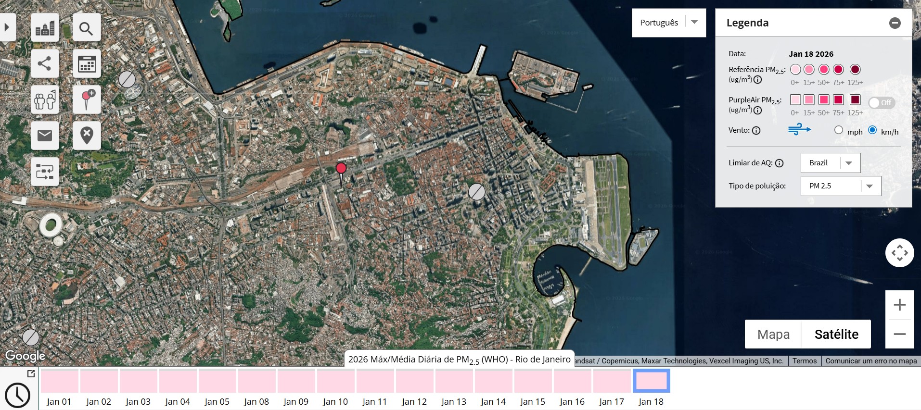Click the 75+ PurpleAir square swatch
Screen dimensions: 921x410
click(839, 99)
